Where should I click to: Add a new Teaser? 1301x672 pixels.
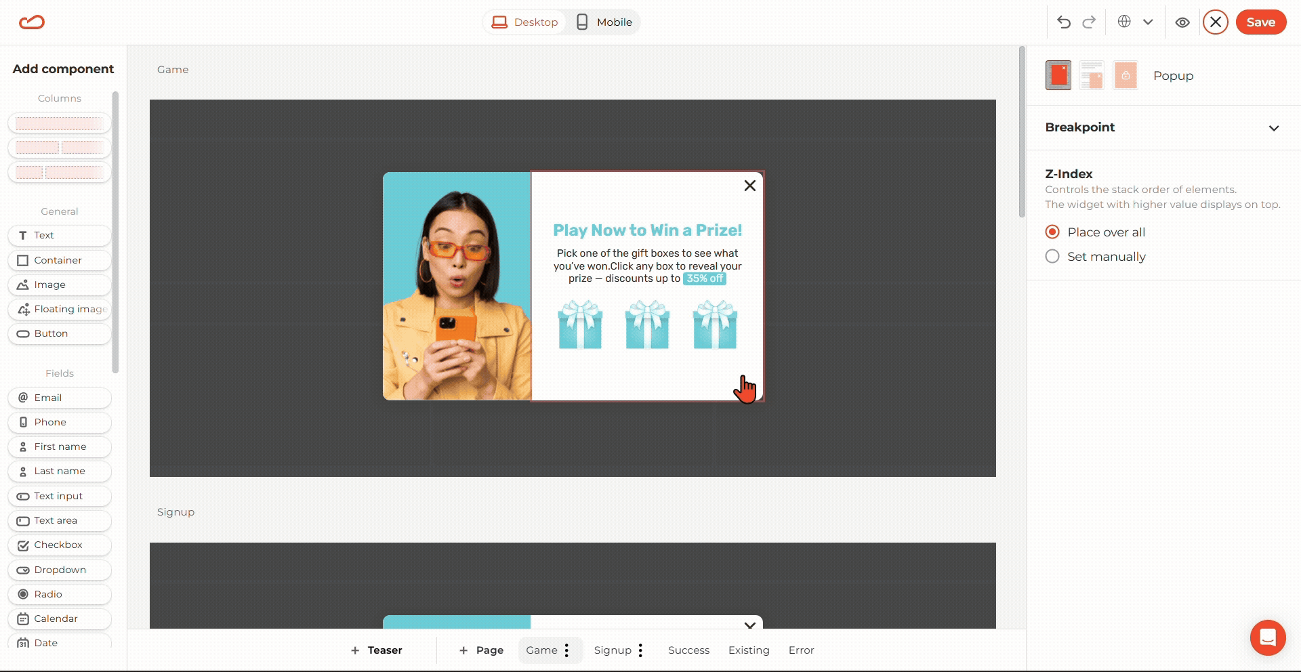377,650
